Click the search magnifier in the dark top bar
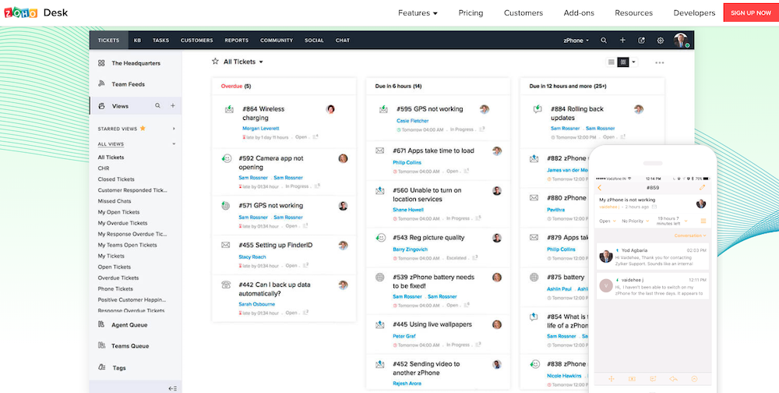Image resolution: width=779 pixels, height=393 pixels. point(604,41)
